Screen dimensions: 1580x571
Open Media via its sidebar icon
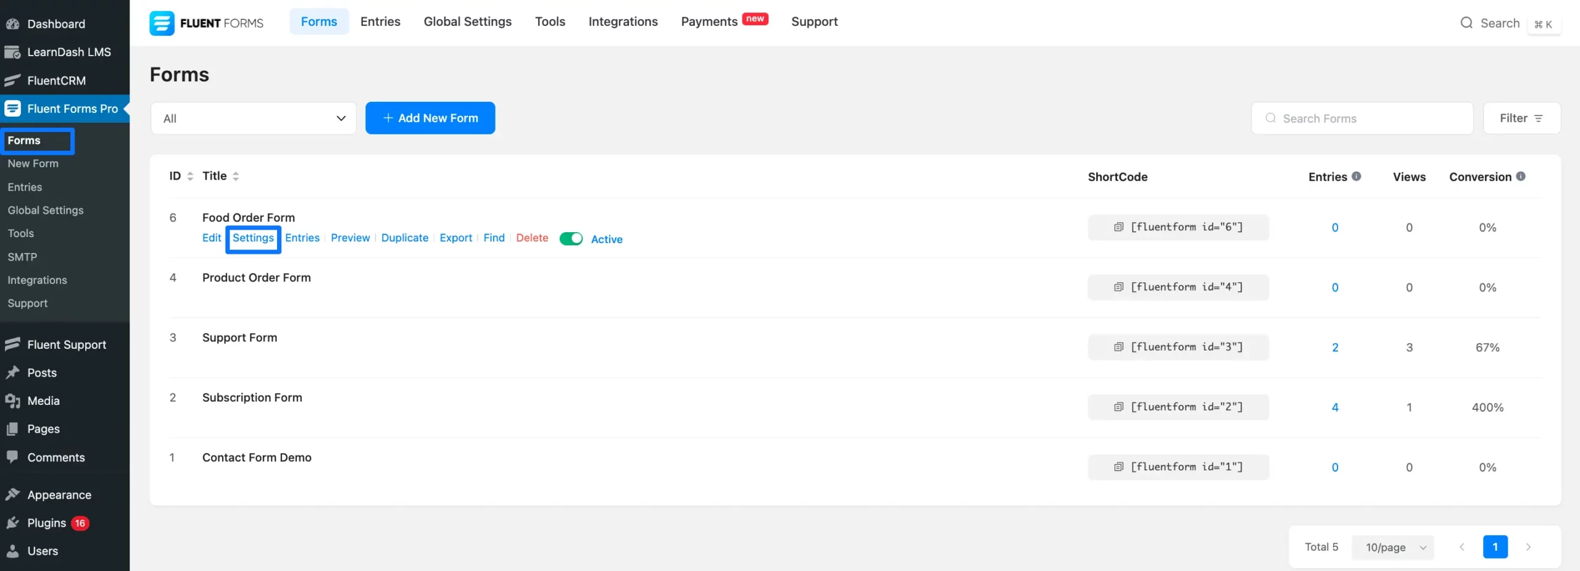tap(13, 401)
